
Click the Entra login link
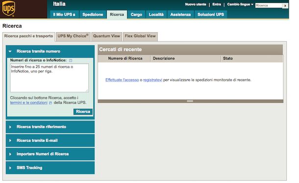(x=217, y=4)
